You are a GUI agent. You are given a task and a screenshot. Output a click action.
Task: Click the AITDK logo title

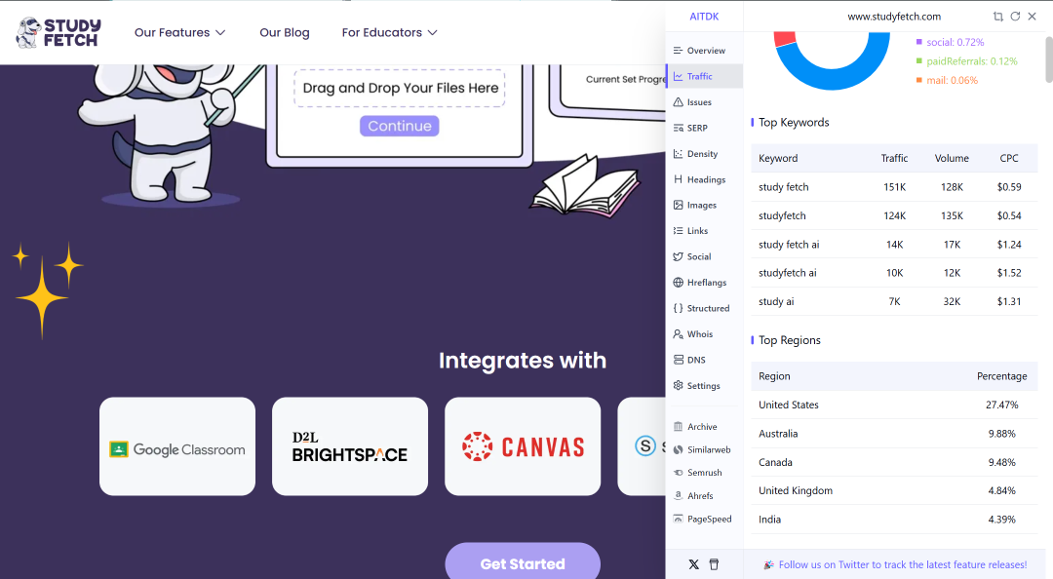[x=704, y=17]
